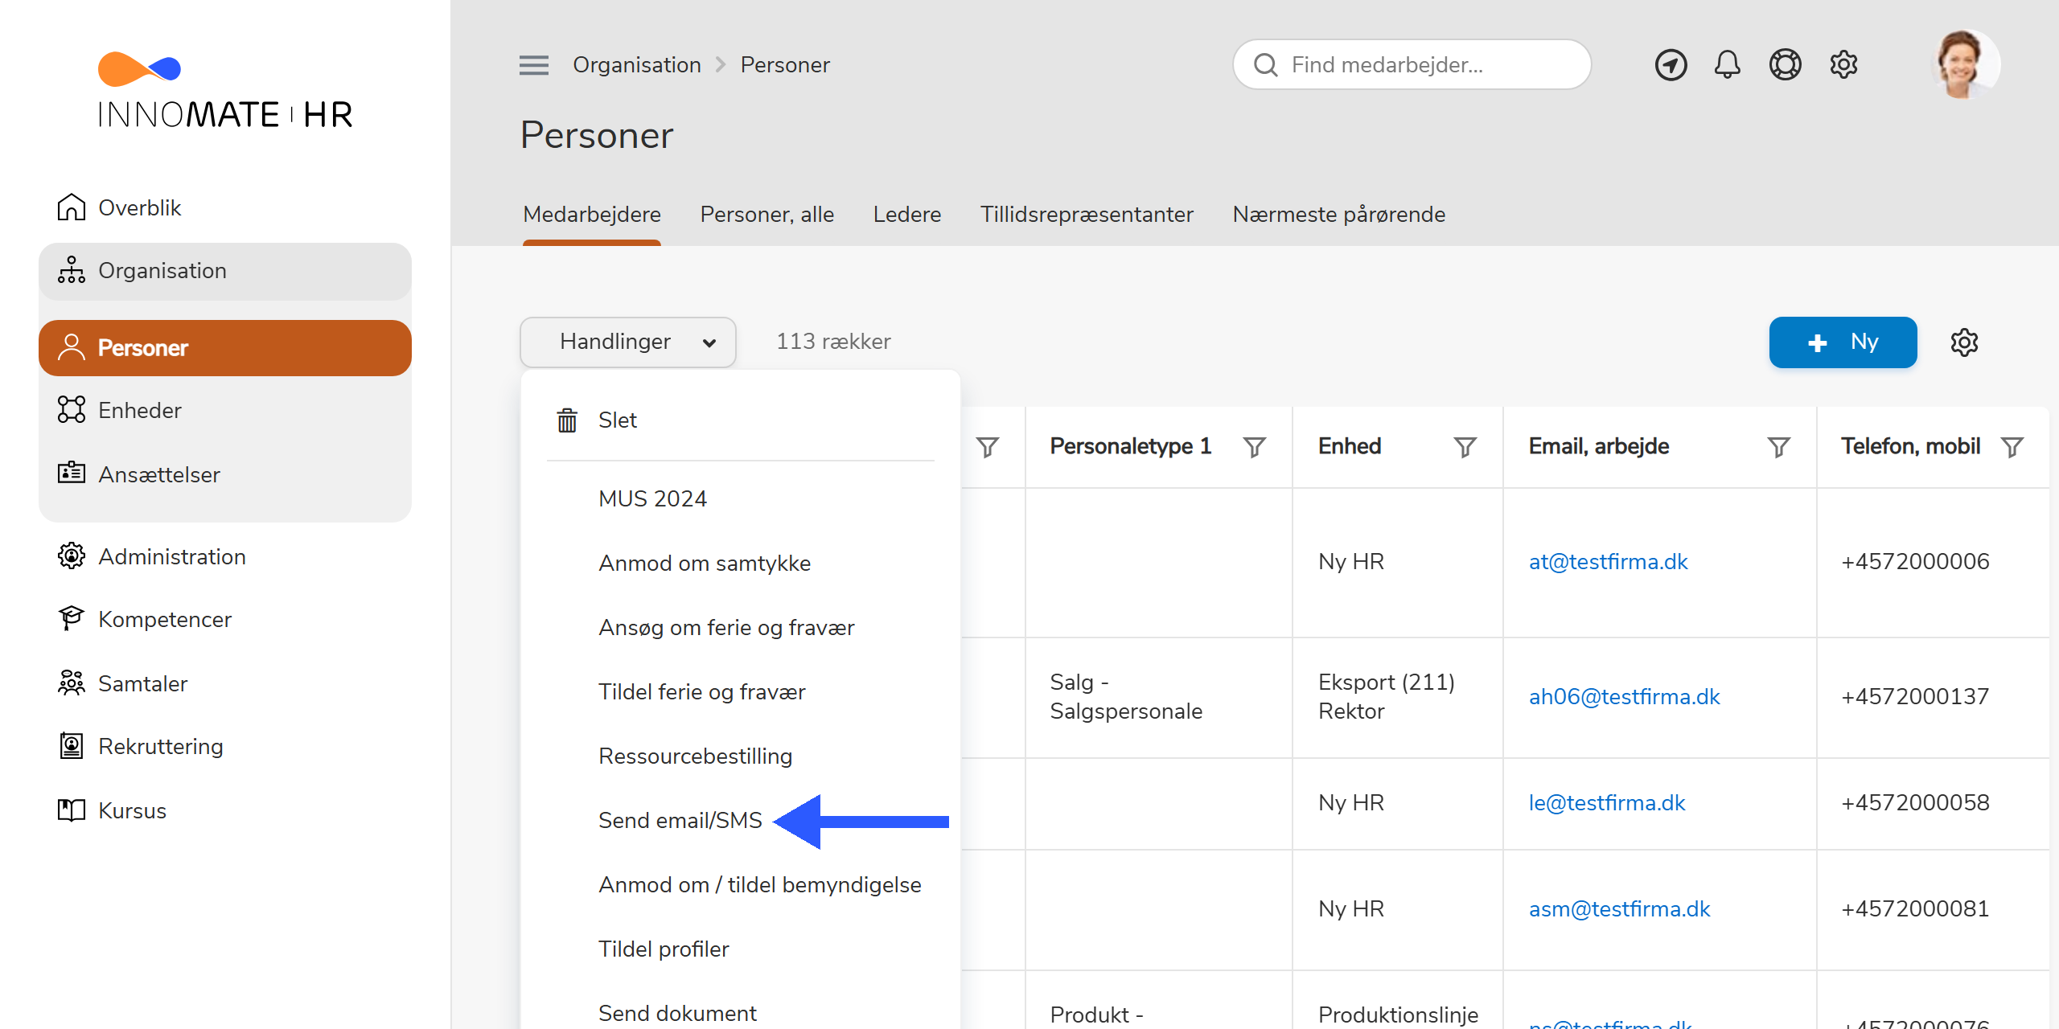Filter the Email, arbejde column
This screenshot has height=1029, width=2059.
pyautogui.click(x=1779, y=447)
